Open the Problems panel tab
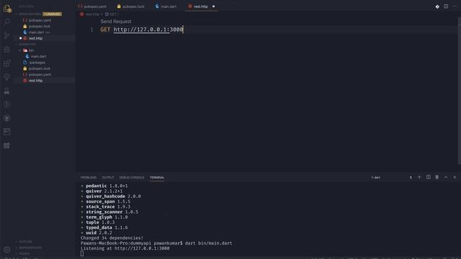The height and width of the screenshot is (259, 461). click(89, 178)
